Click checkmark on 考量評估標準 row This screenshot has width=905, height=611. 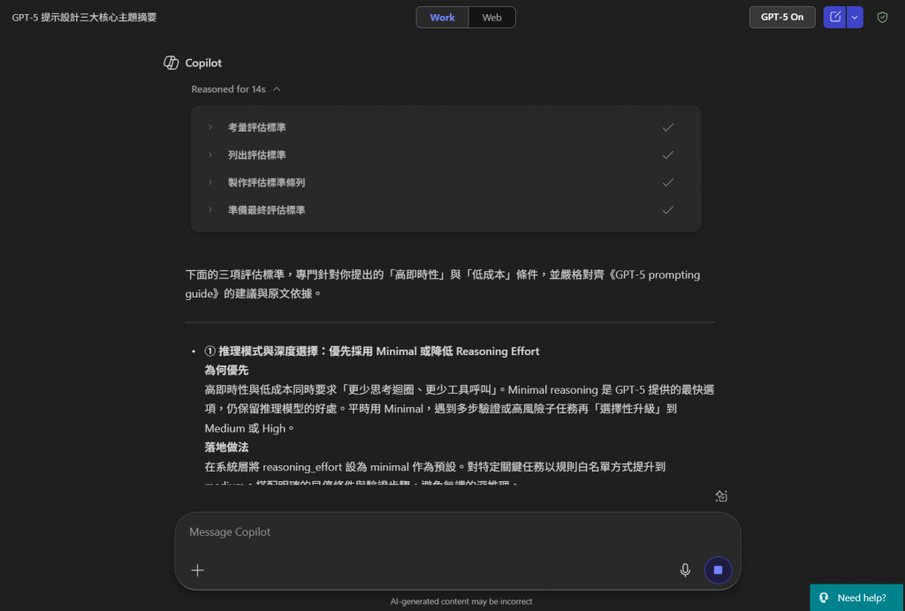[668, 127]
